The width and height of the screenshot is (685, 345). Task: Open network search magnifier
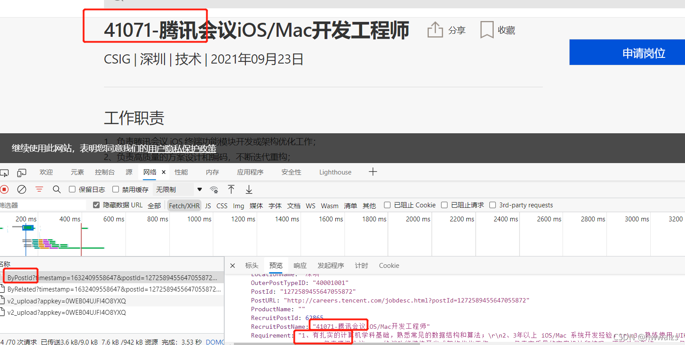[x=57, y=189]
